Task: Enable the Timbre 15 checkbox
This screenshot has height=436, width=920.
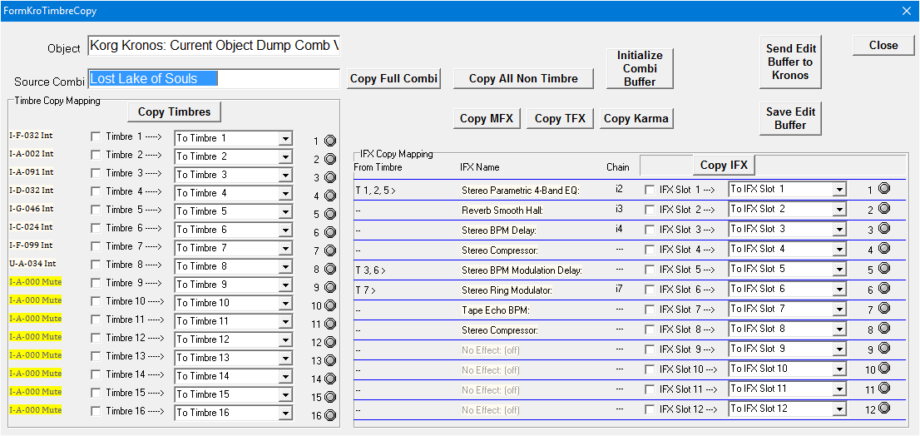Action: coord(96,393)
